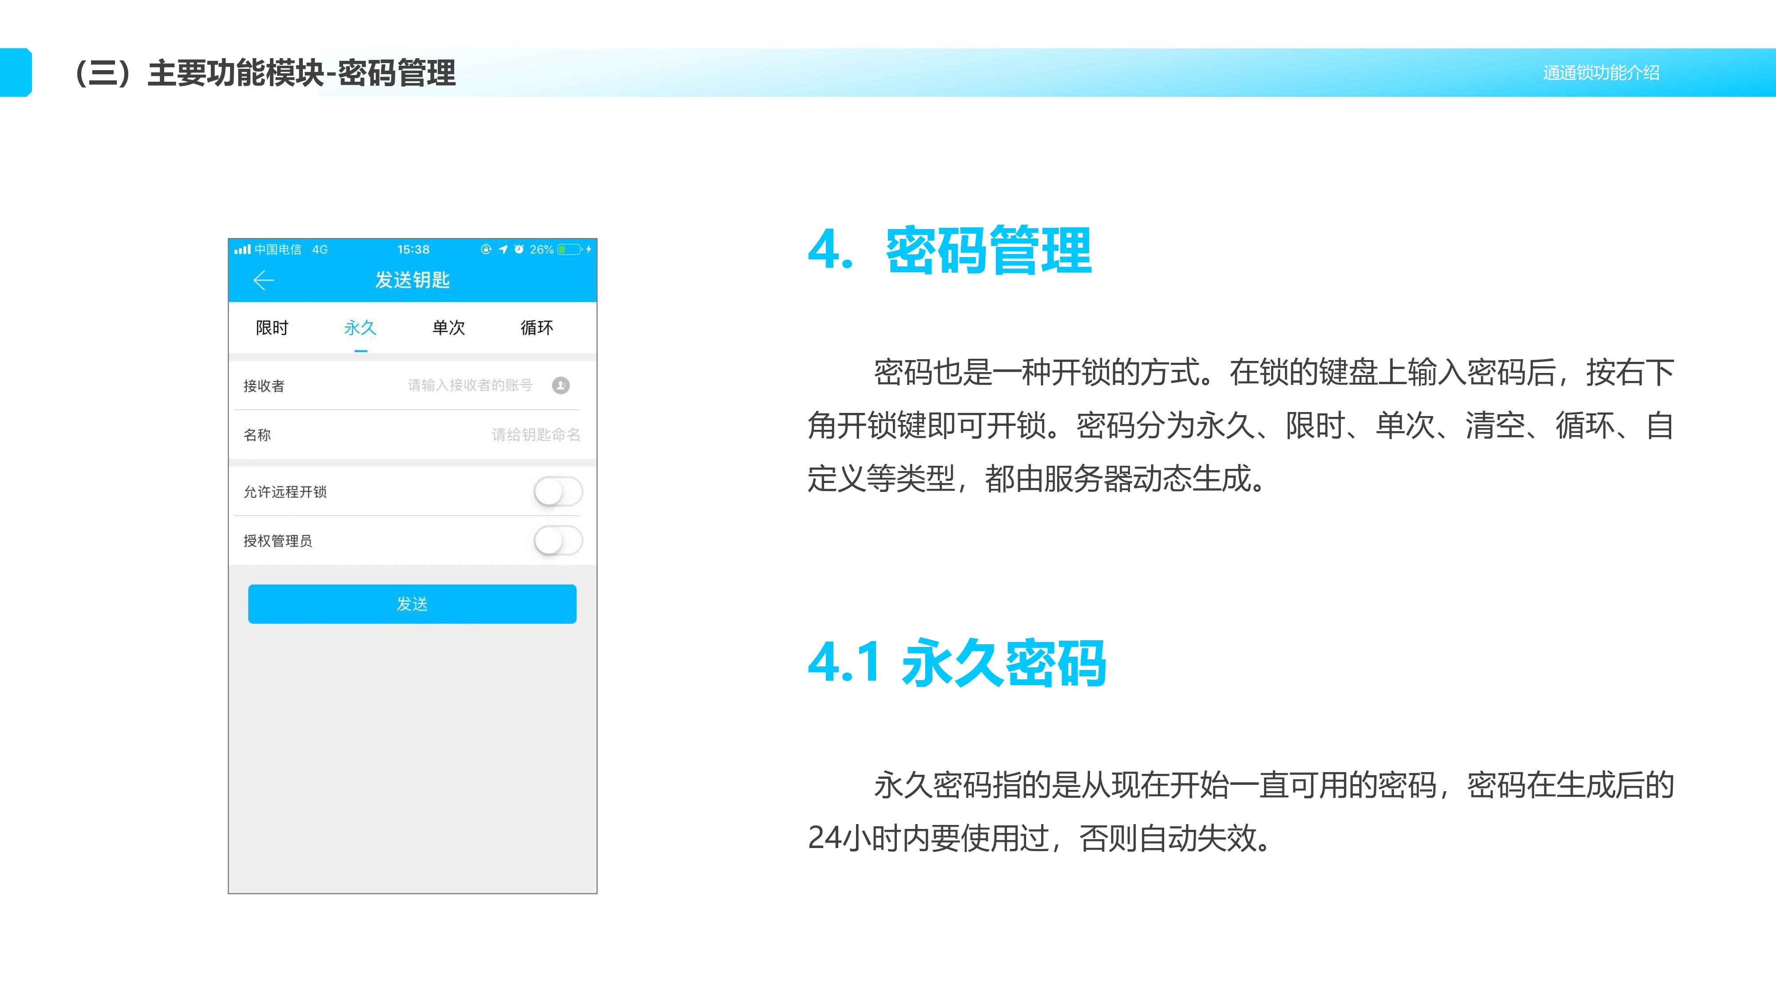1776x999 pixels.
Task: Enable the 允许远程开锁 switch
Action: pos(558,492)
